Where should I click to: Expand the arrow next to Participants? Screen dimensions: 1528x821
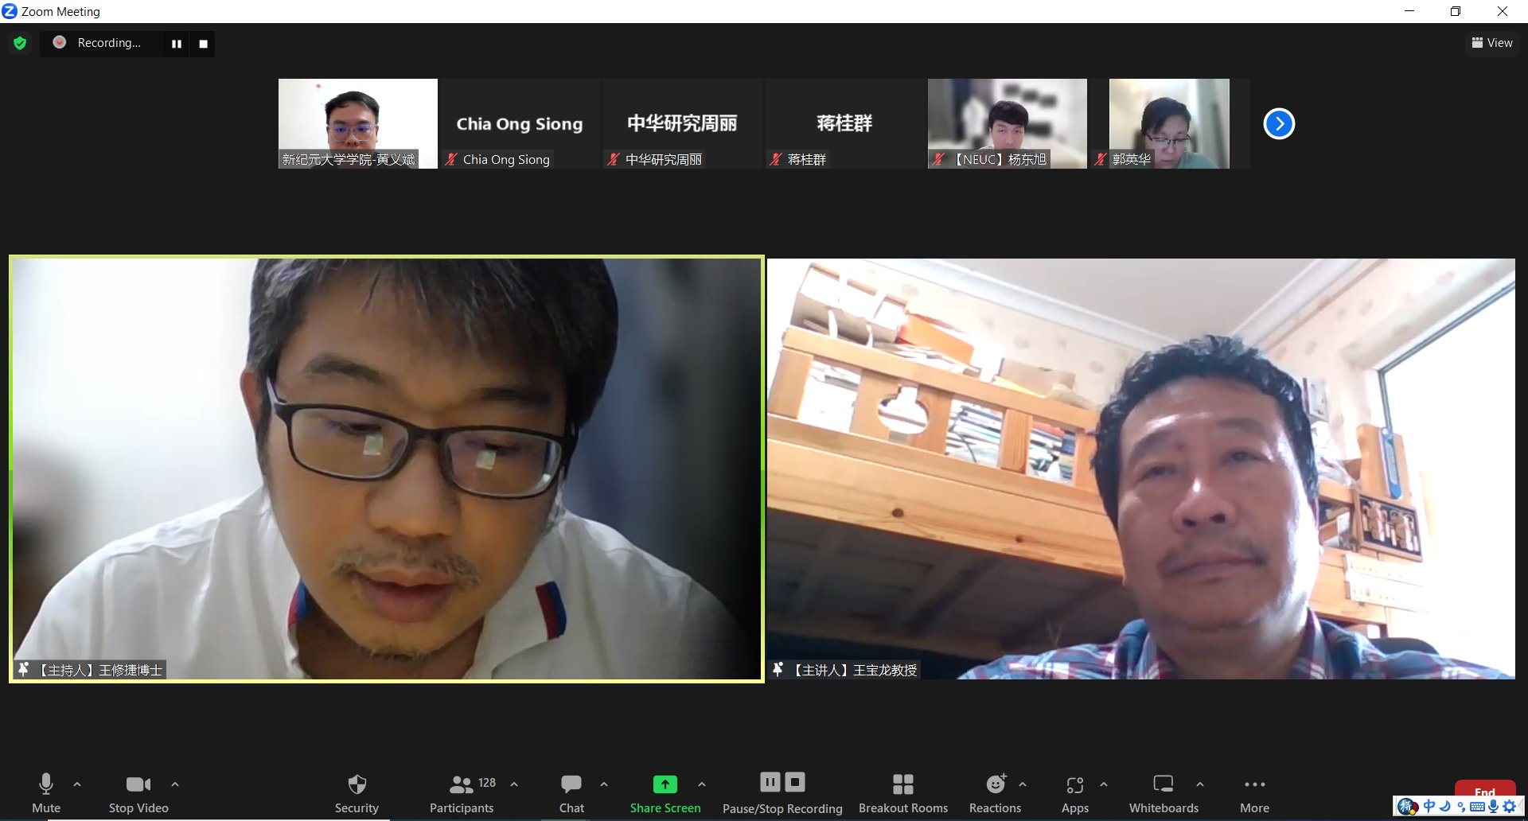click(514, 784)
